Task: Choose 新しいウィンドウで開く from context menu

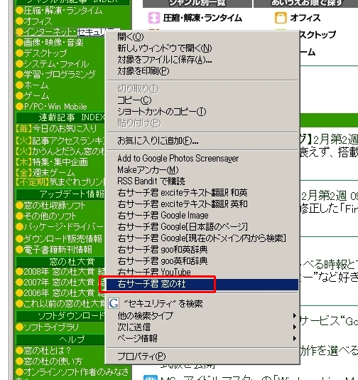Action: coord(202,48)
